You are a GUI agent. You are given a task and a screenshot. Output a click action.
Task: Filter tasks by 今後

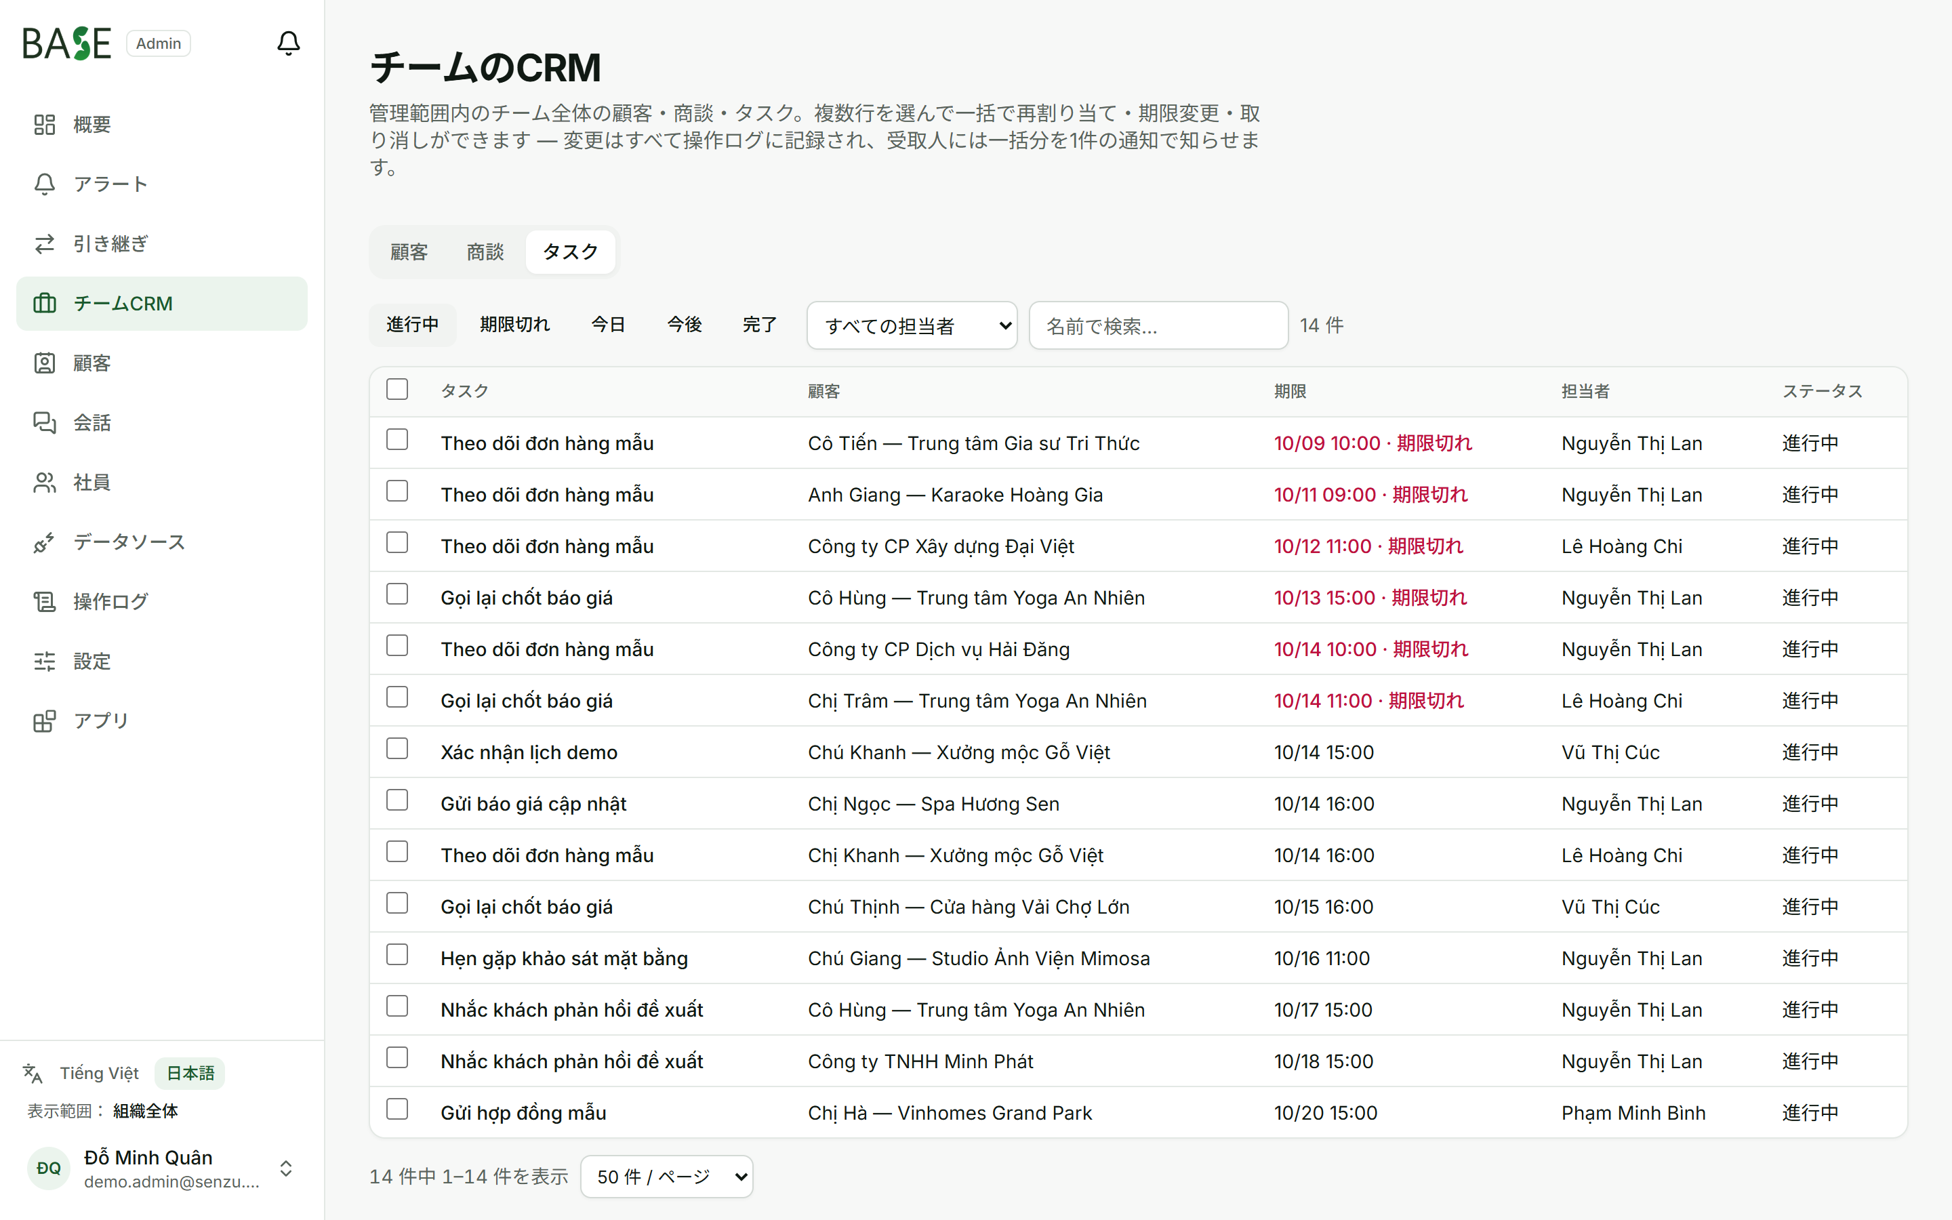(684, 325)
